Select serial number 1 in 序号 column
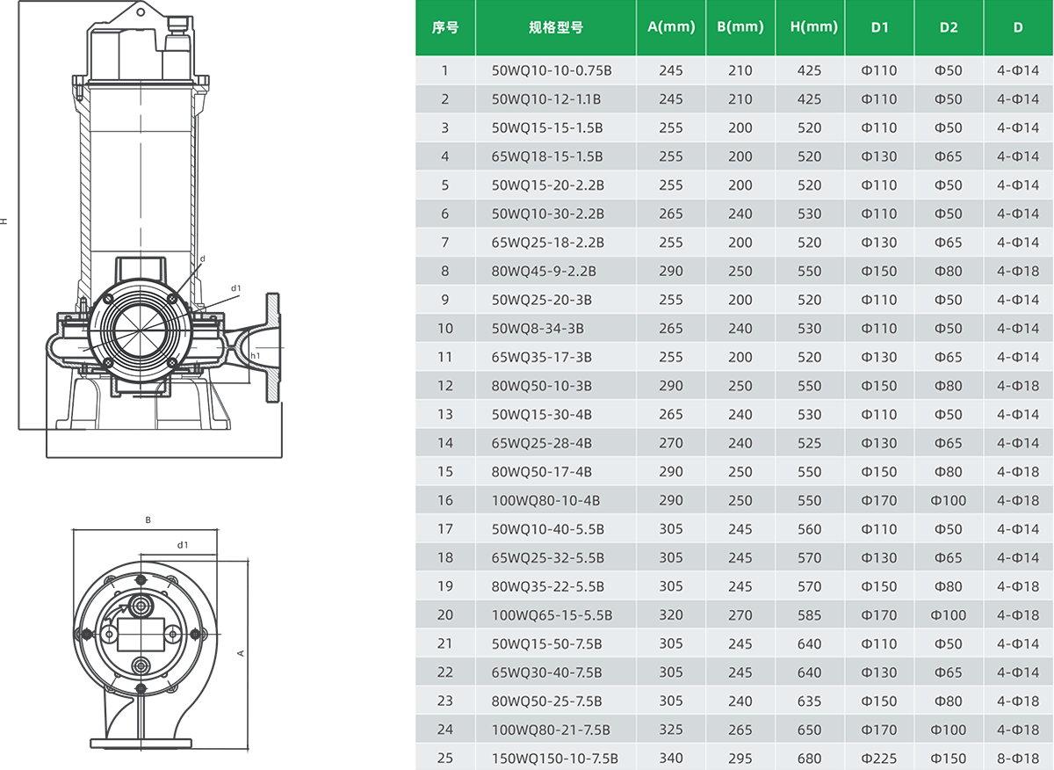 point(445,70)
